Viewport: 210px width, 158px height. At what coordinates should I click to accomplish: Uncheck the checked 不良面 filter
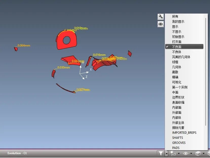pos(184,47)
